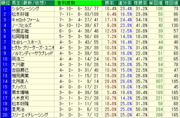Click rank number 10 cell
This screenshot has width=180, height=118.
[5, 59]
